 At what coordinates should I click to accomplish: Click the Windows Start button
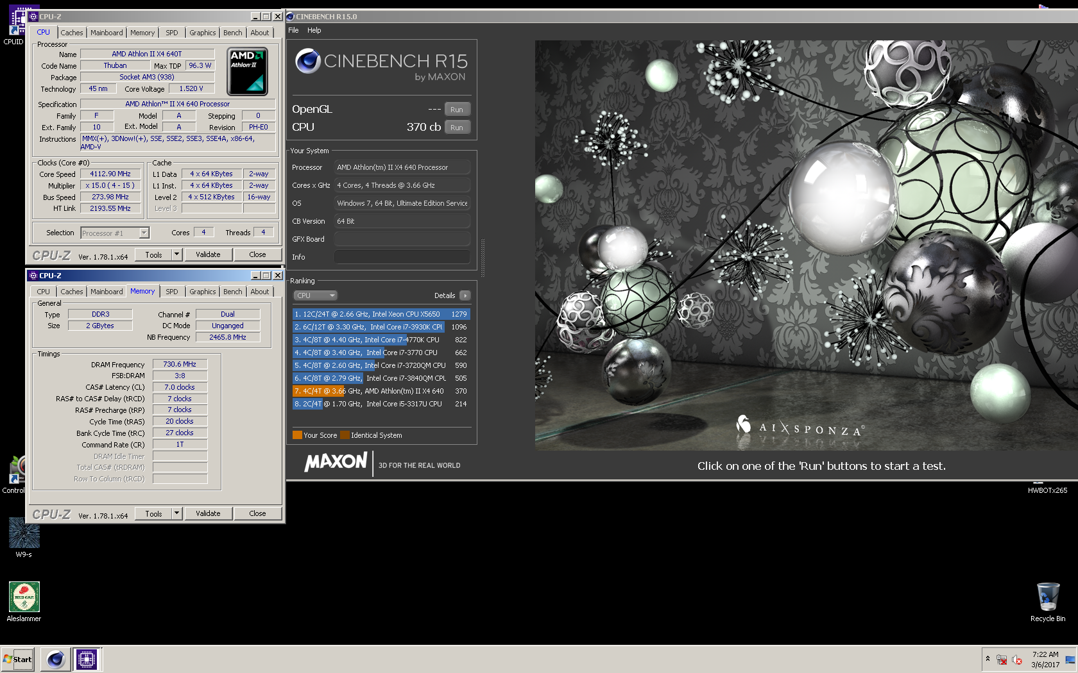pos(18,659)
